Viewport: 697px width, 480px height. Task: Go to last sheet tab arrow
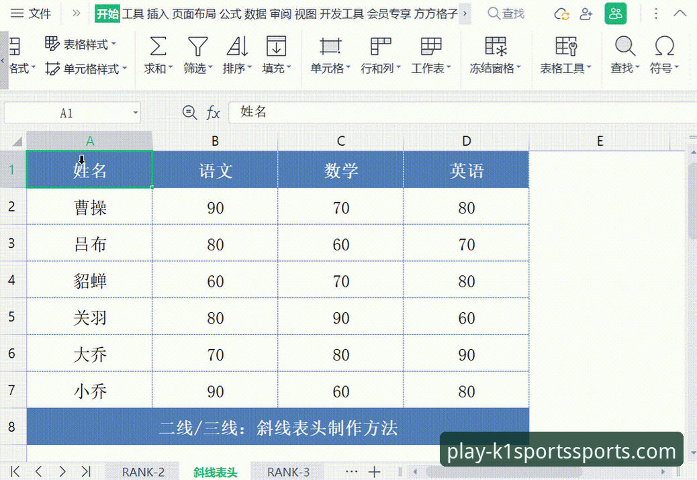[86, 471]
